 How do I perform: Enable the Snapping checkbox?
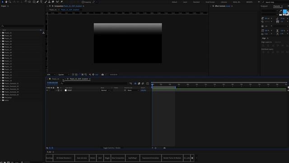click(83, 2)
